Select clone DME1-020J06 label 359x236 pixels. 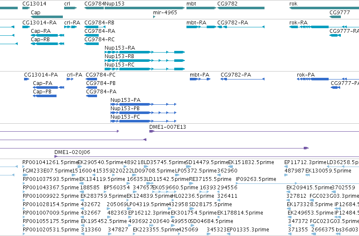pos(73,152)
